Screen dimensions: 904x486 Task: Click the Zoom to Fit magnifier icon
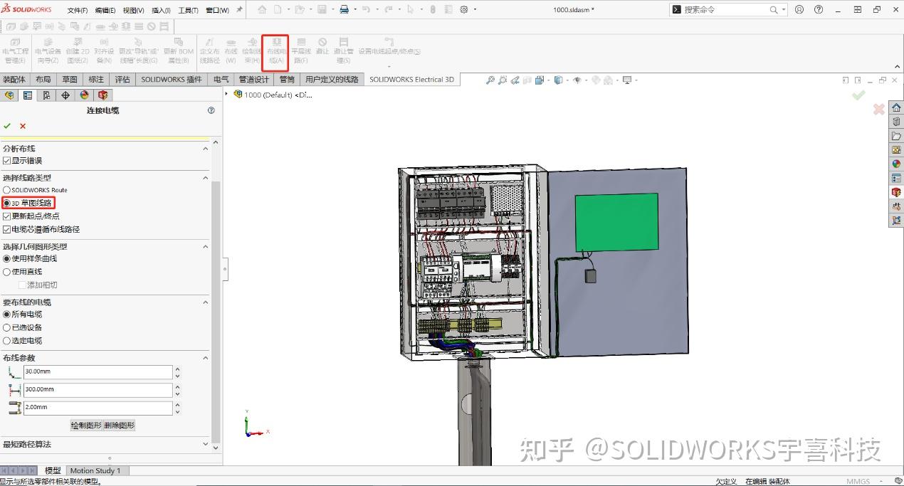click(x=491, y=80)
